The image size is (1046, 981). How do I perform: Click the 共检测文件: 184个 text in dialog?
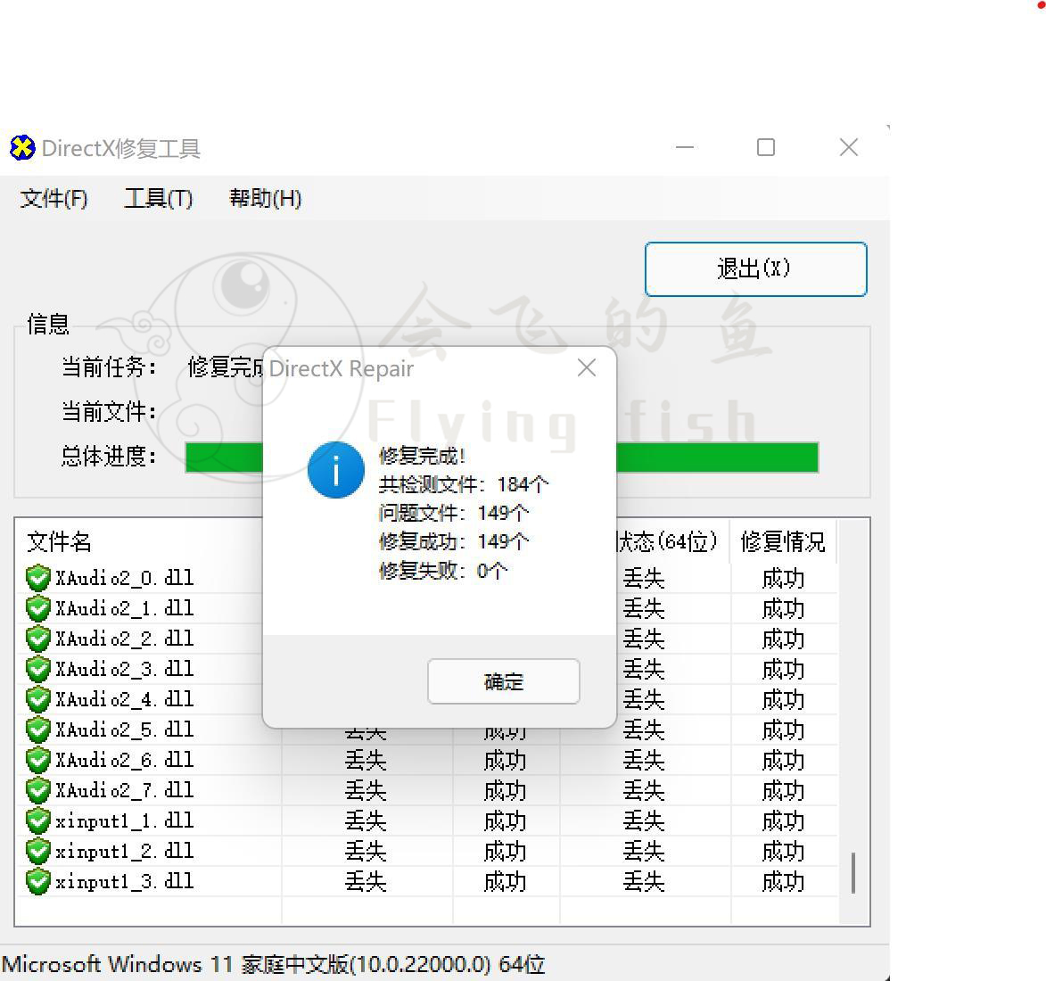pyautogui.click(x=464, y=484)
